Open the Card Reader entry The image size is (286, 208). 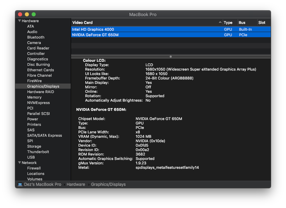click(38, 48)
